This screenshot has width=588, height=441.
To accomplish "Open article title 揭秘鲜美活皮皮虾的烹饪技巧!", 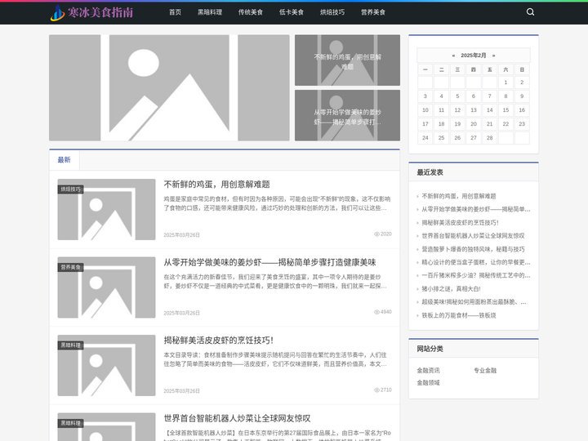I will tap(219, 340).
